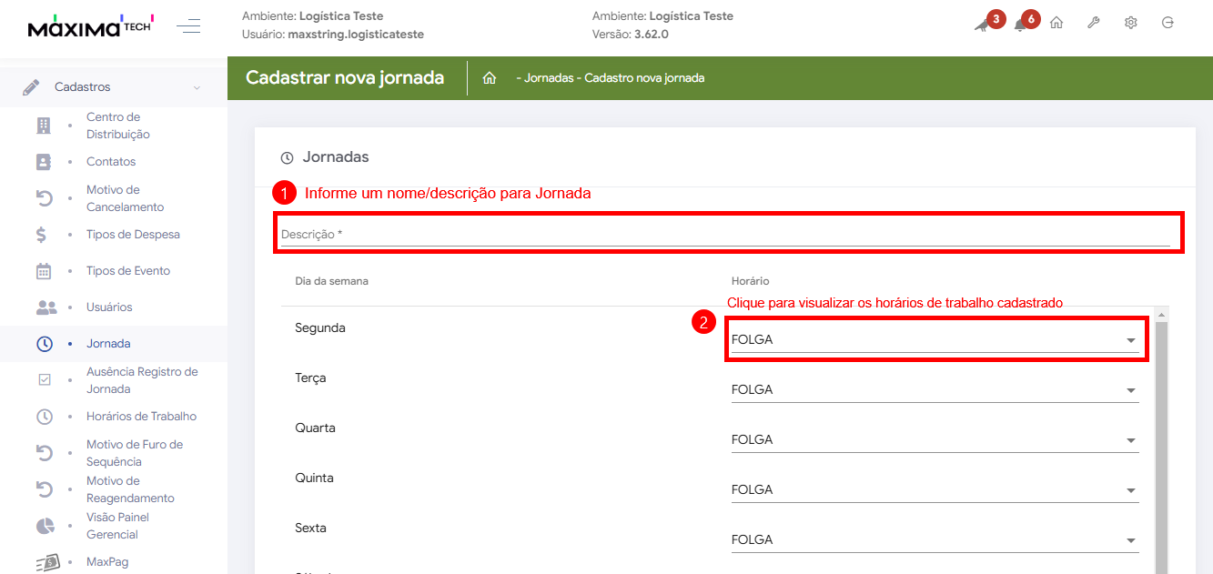The width and height of the screenshot is (1213, 574).
Task: Click the Motivo de Furo de Sequência icon
Action: tap(44, 453)
